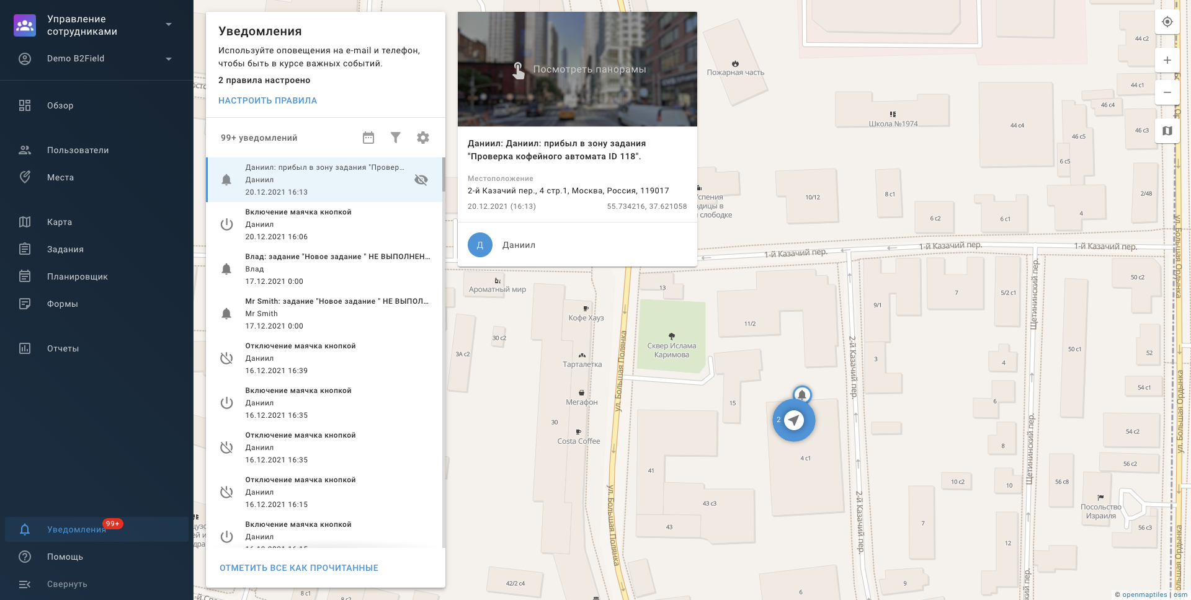Click power-off icon of 16.12.2021 16:15 notification
This screenshot has width=1191, height=600.
226,492
